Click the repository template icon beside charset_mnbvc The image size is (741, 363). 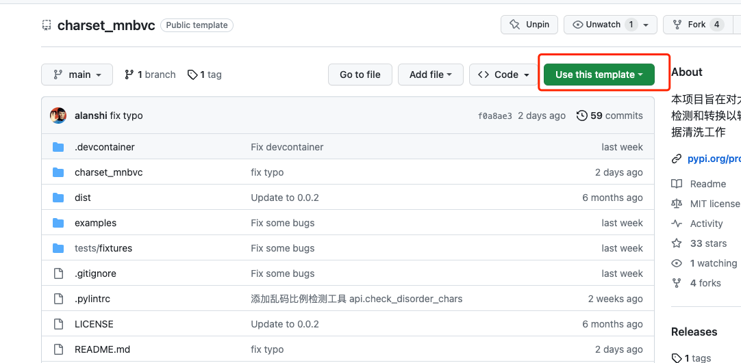pyautogui.click(x=47, y=25)
